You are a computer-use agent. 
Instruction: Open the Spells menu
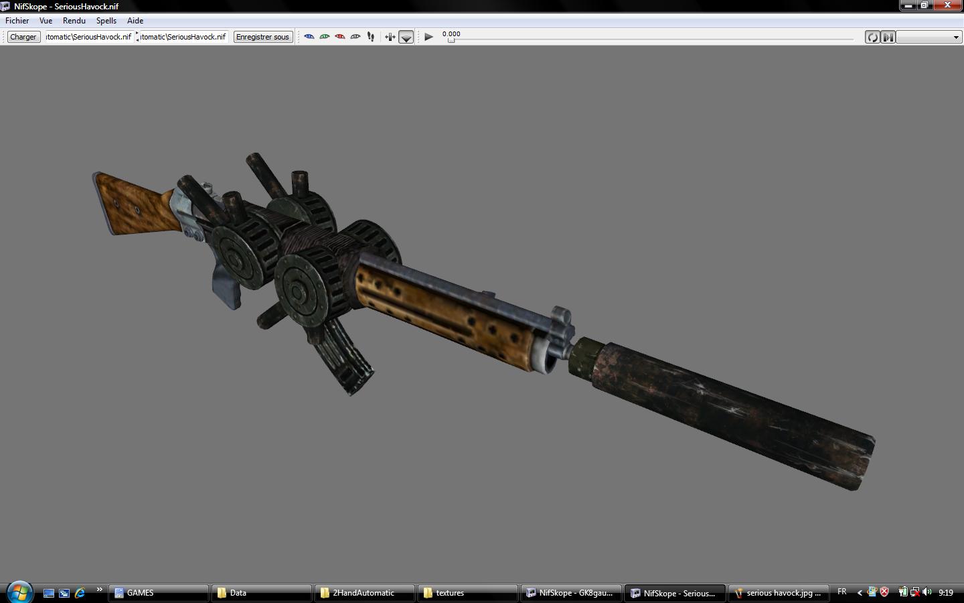click(106, 21)
